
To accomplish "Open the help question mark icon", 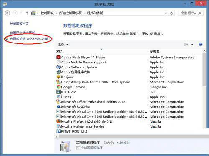I will pos(201,45).
